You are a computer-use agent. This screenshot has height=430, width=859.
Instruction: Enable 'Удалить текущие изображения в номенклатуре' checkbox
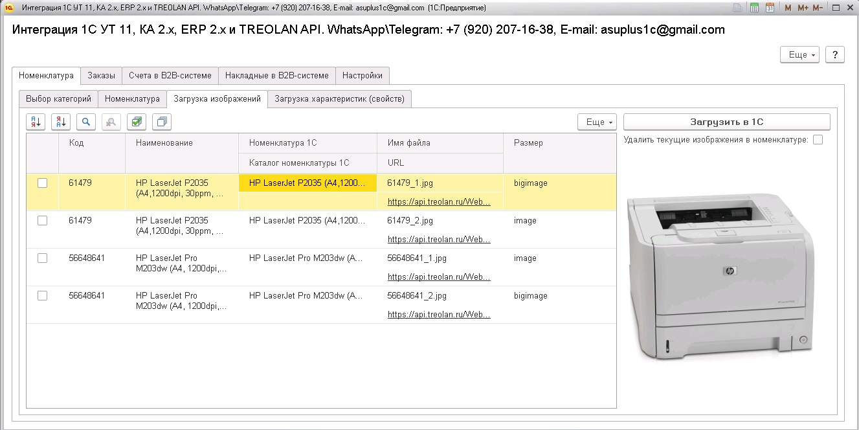click(818, 140)
